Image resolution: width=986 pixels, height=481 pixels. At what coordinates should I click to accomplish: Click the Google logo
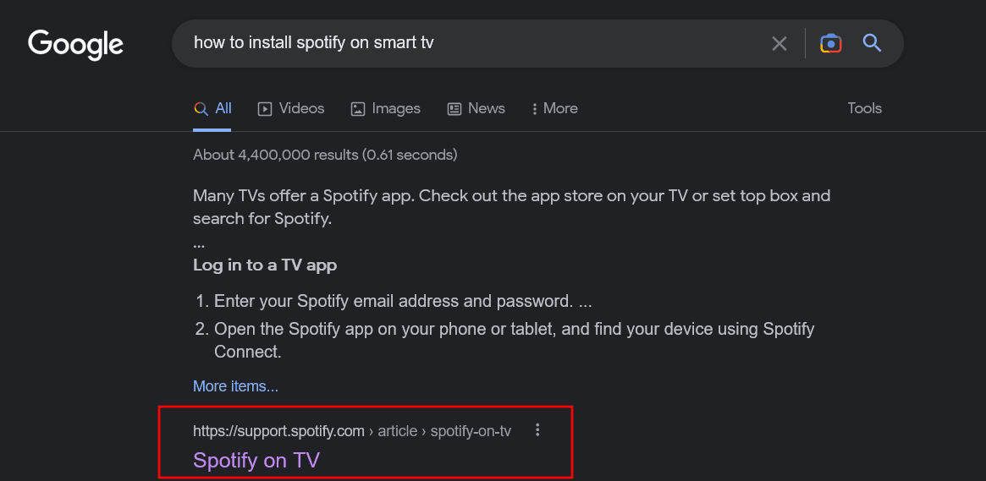click(75, 44)
